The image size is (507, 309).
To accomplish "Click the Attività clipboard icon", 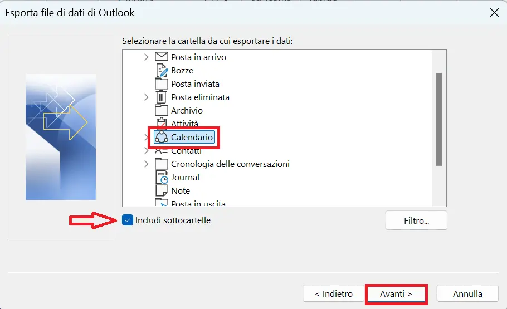I will click(x=162, y=123).
